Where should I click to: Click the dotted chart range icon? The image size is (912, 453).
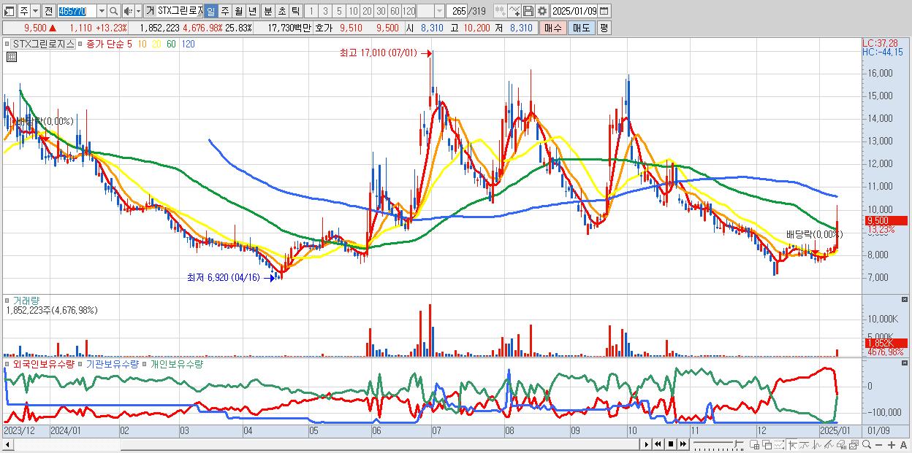[x=779, y=444]
